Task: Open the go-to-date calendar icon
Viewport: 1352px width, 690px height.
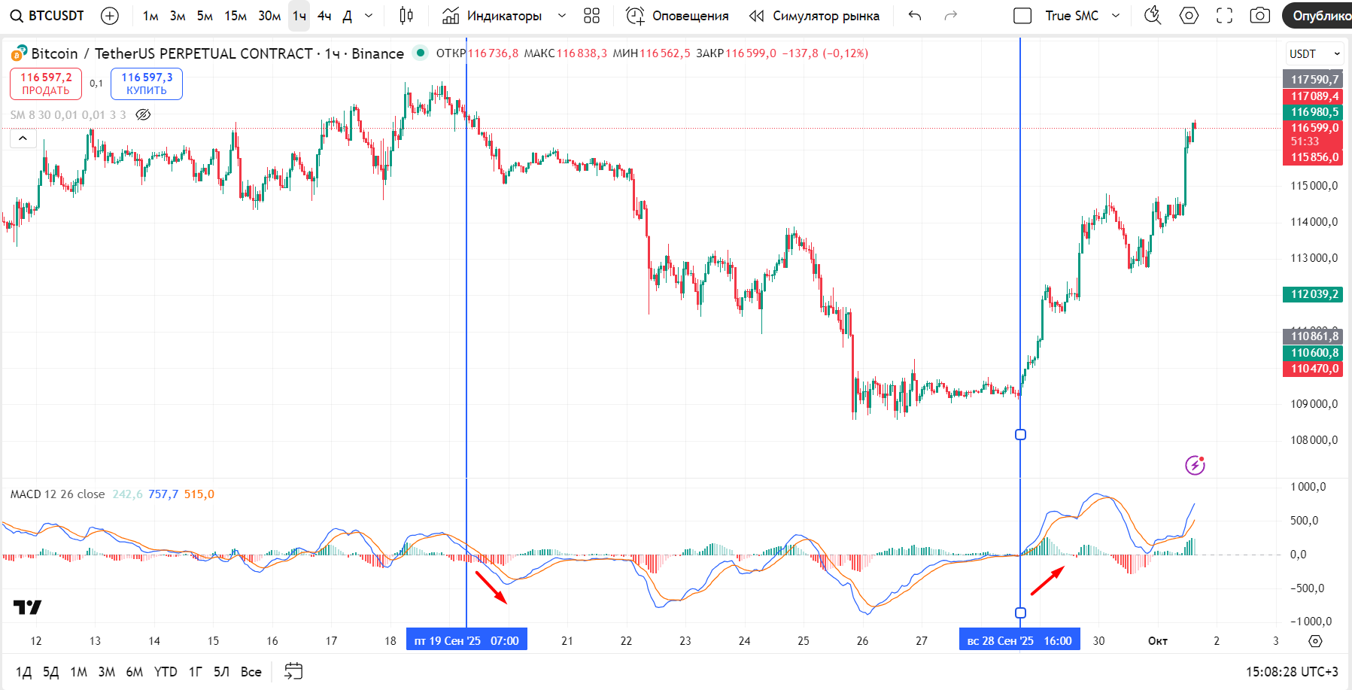Action: (293, 671)
